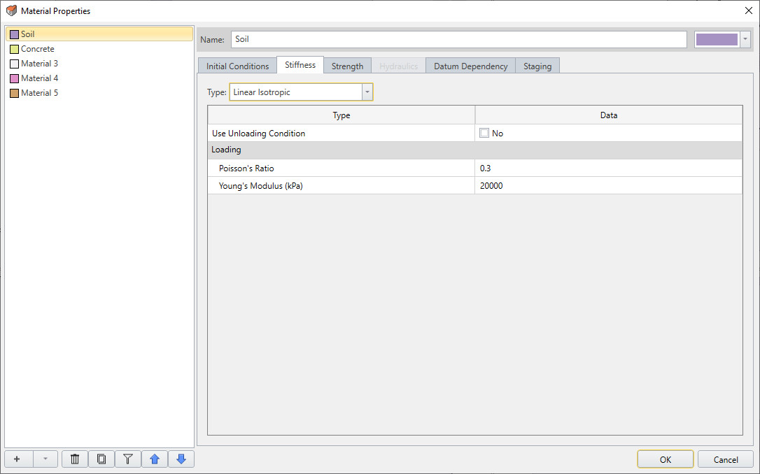Move material up with blue arrow
760x474 pixels.
pyautogui.click(x=155, y=459)
